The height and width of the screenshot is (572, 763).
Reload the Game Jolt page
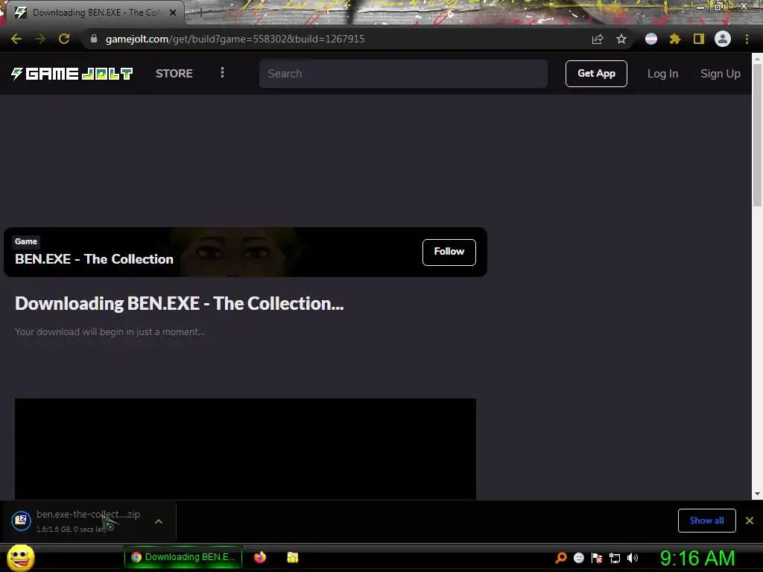pos(64,39)
